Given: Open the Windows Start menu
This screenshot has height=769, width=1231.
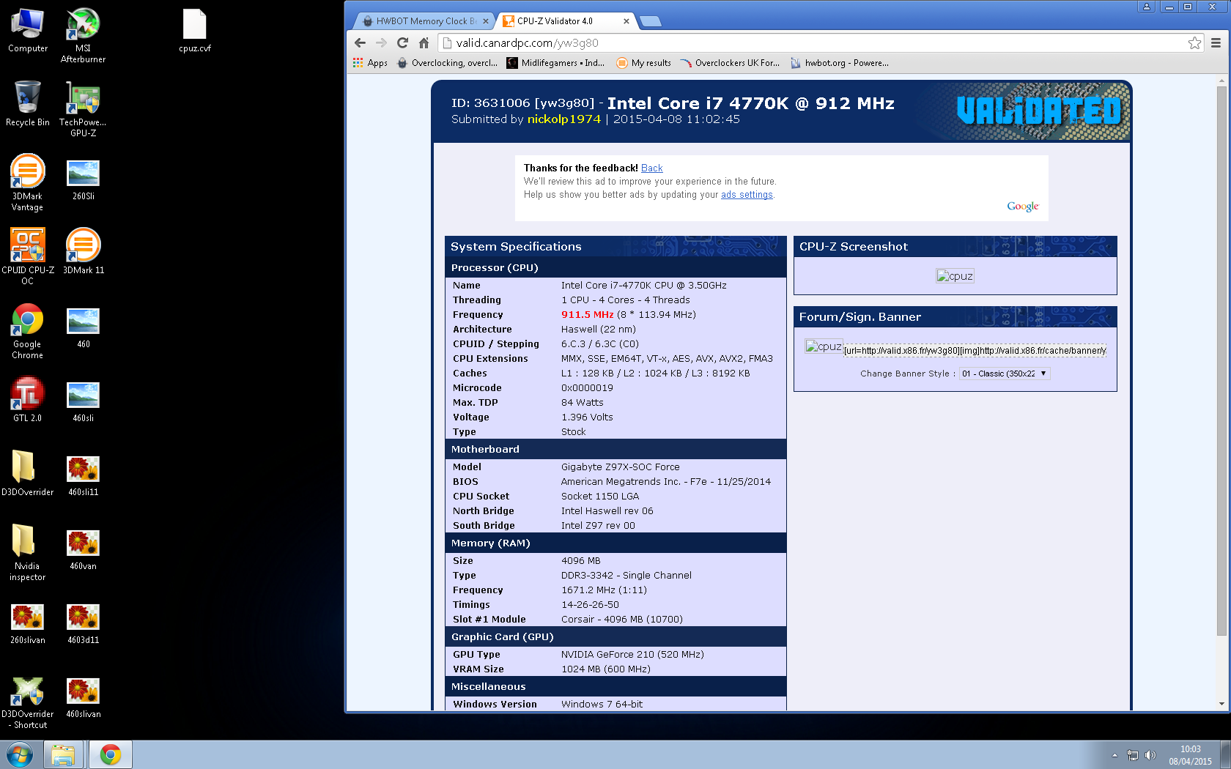Looking at the screenshot, I should pyautogui.click(x=20, y=755).
